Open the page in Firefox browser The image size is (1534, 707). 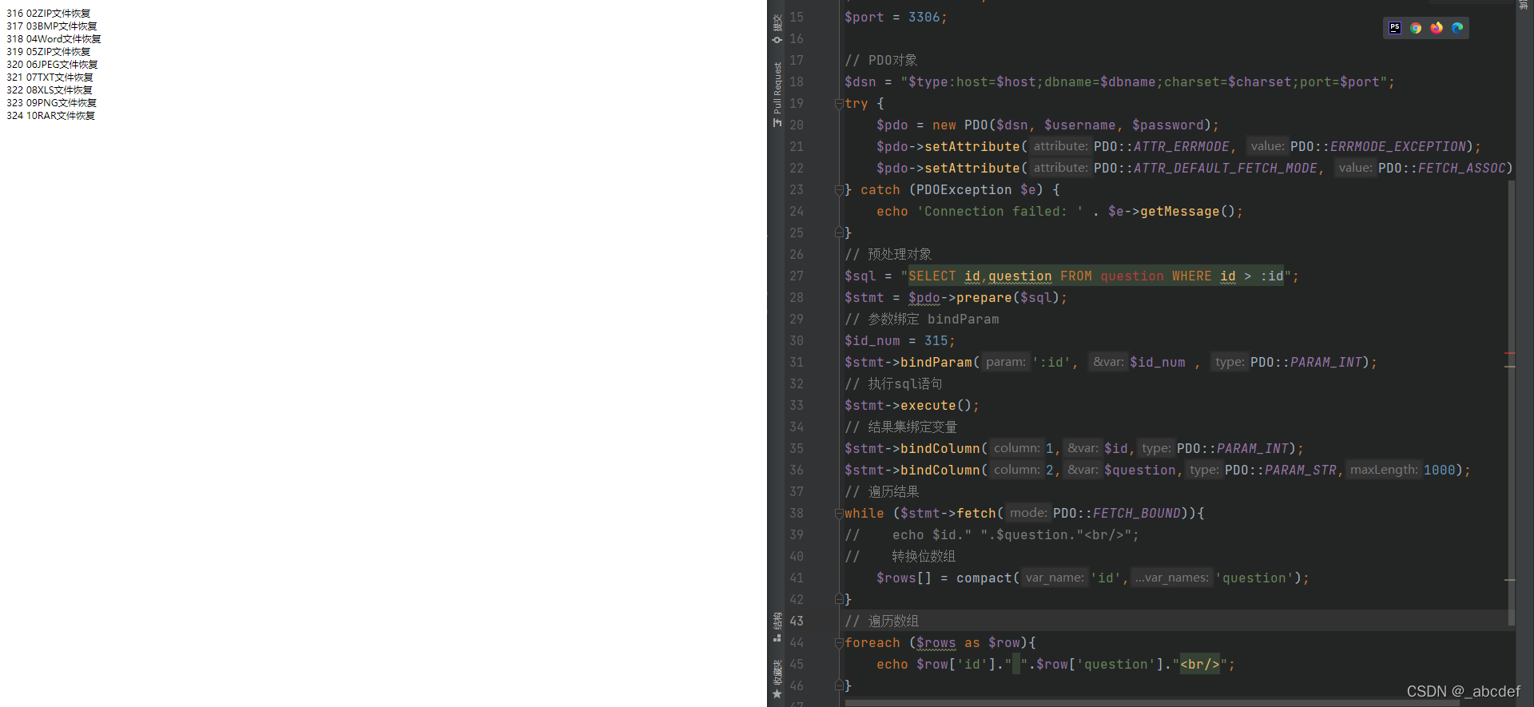pyautogui.click(x=1437, y=28)
